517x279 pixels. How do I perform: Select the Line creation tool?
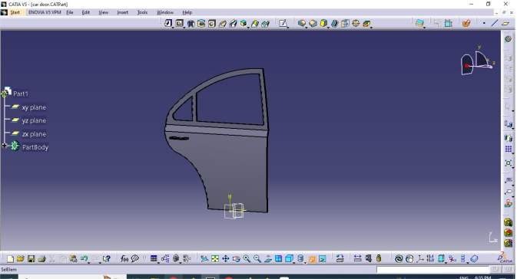click(x=494, y=23)
